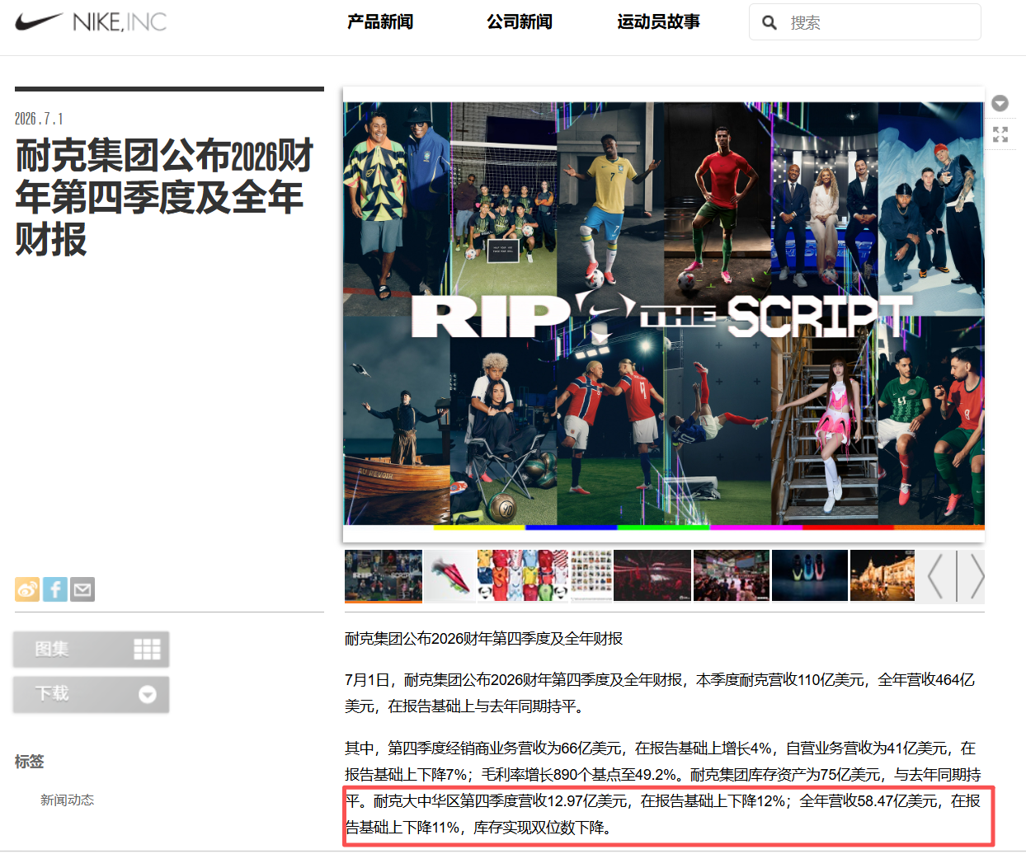Select the small photo grid thumbnail
The width and height of the screenshot is (1026, 854).
tap(591, 575)
